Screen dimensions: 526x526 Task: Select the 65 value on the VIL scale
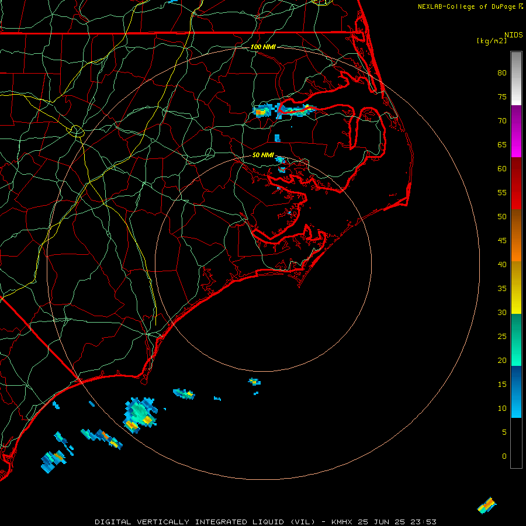point(502,145)
